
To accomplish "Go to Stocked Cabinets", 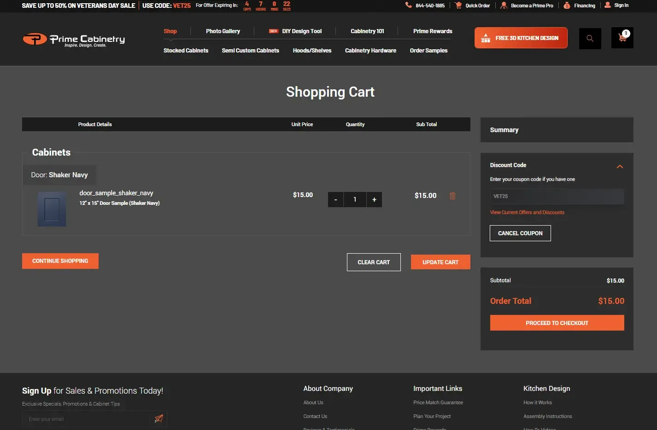I will click(186, 51).
